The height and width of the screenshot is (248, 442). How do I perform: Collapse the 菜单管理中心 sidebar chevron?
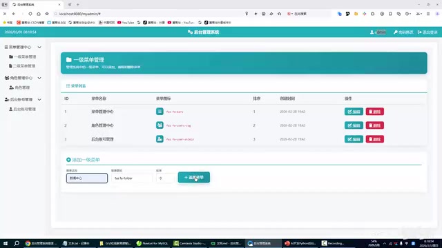39,48
